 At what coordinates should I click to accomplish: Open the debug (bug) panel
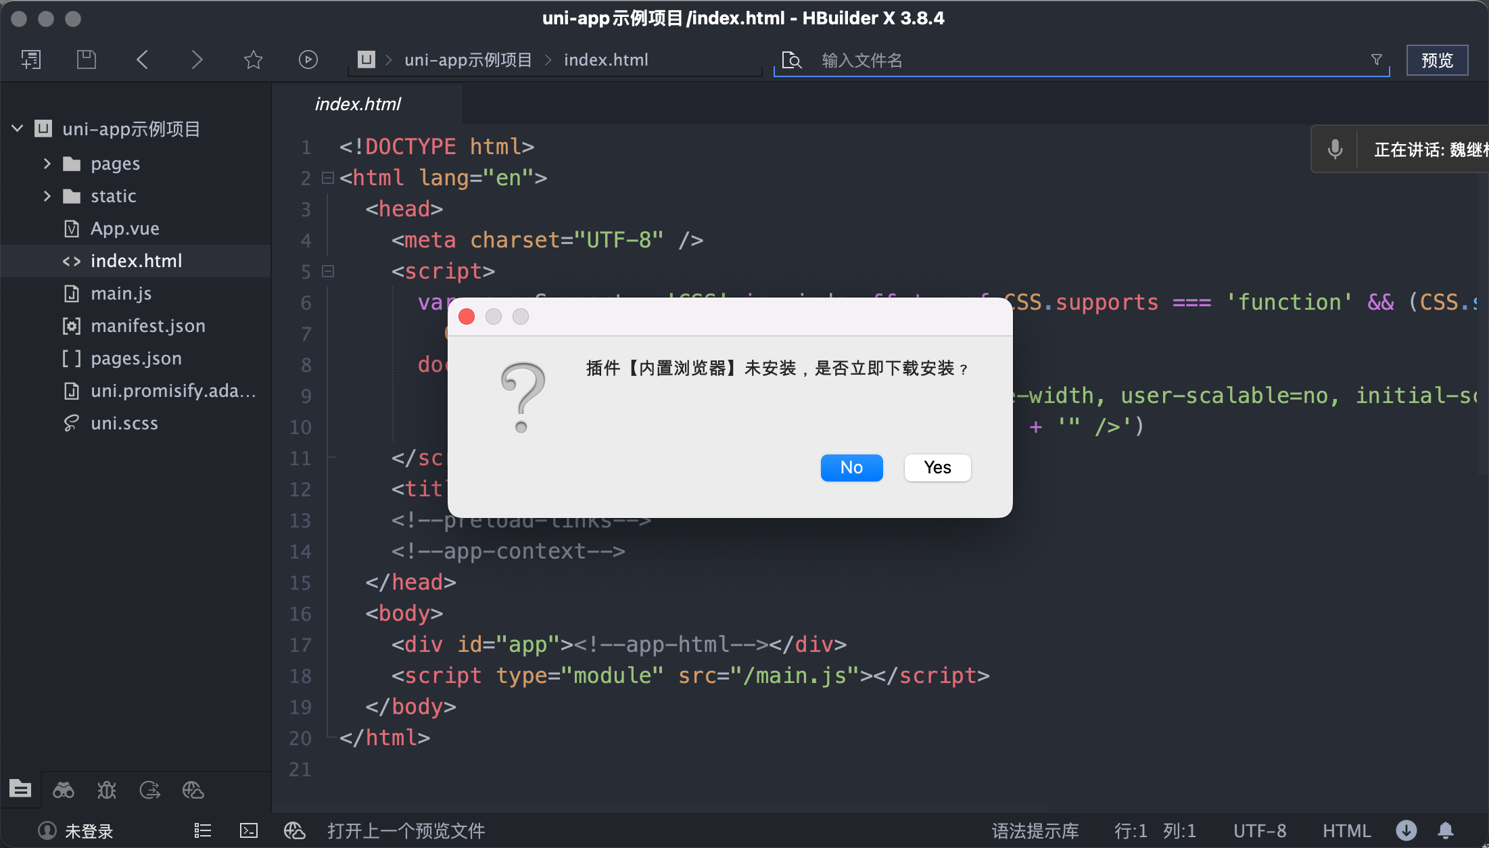[x=106, y=789]
